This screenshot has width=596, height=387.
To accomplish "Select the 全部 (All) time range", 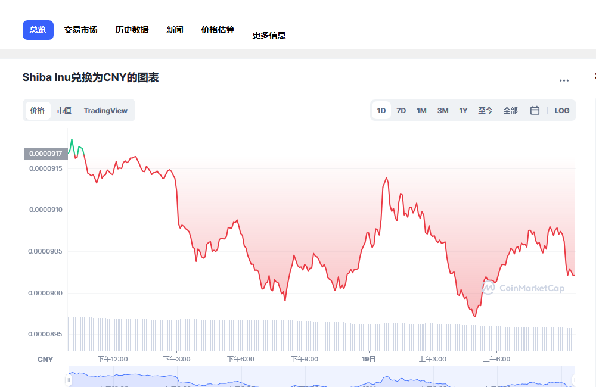I will coord(511,111).
